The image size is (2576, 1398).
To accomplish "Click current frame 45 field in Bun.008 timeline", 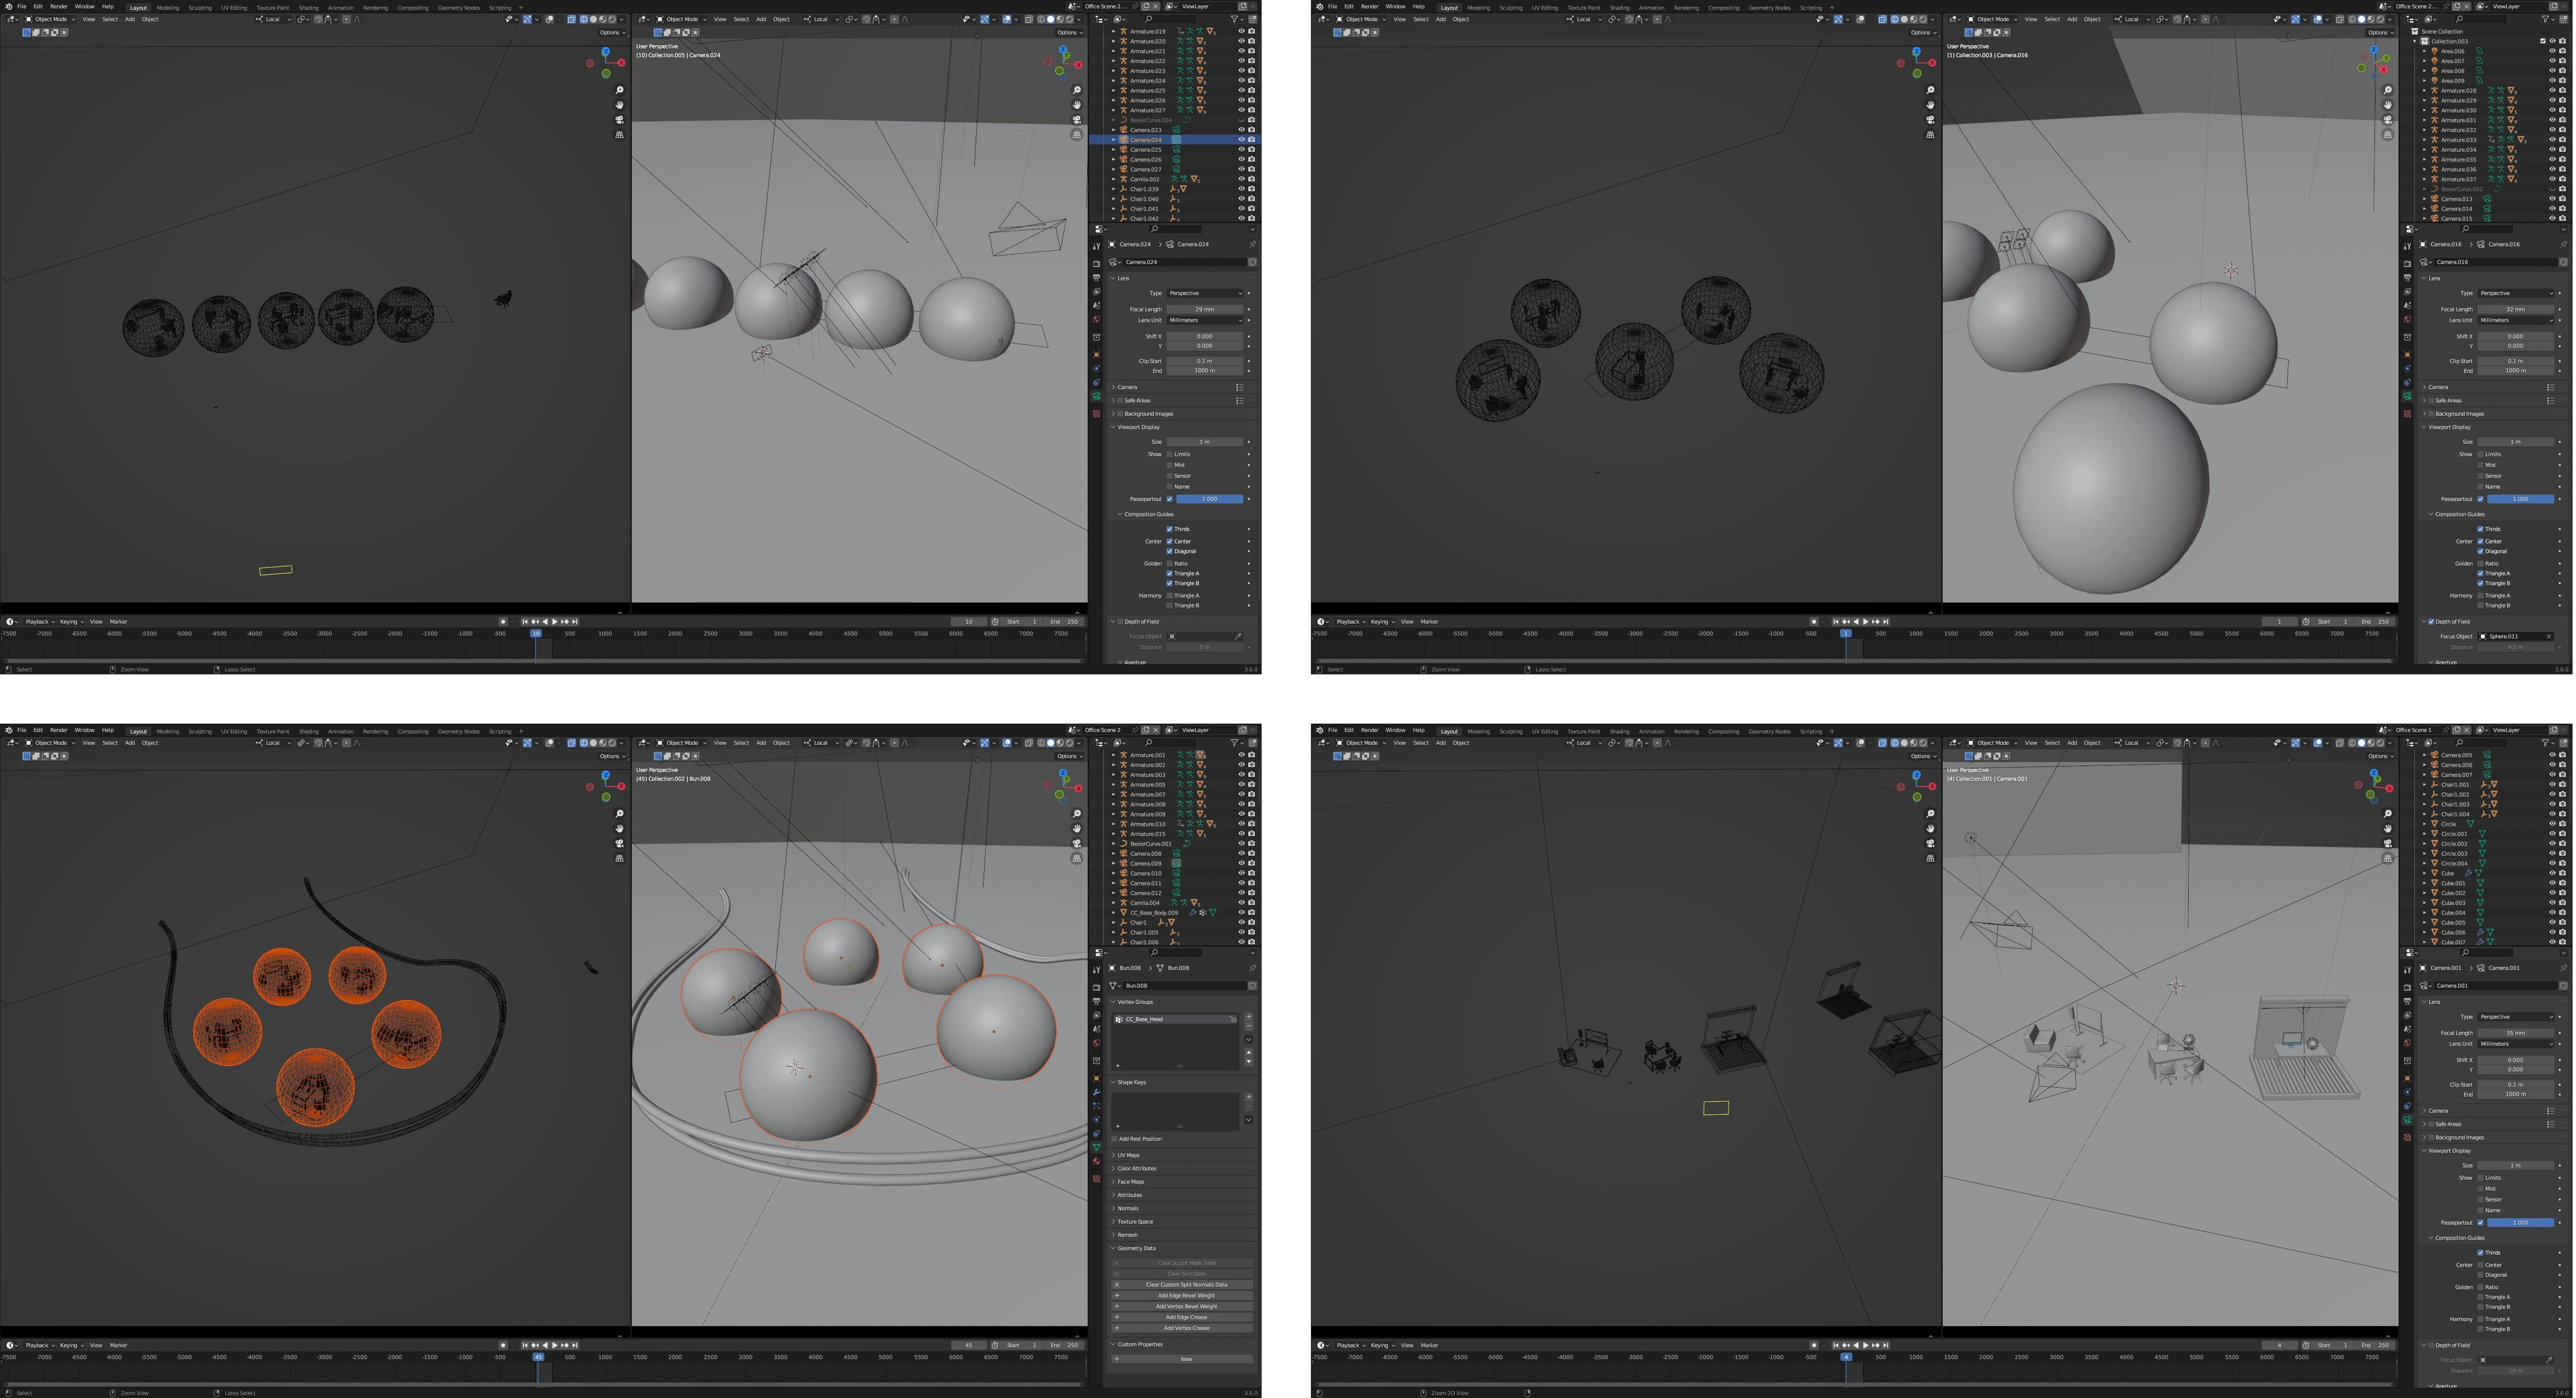I will (x=969, y=1345).
